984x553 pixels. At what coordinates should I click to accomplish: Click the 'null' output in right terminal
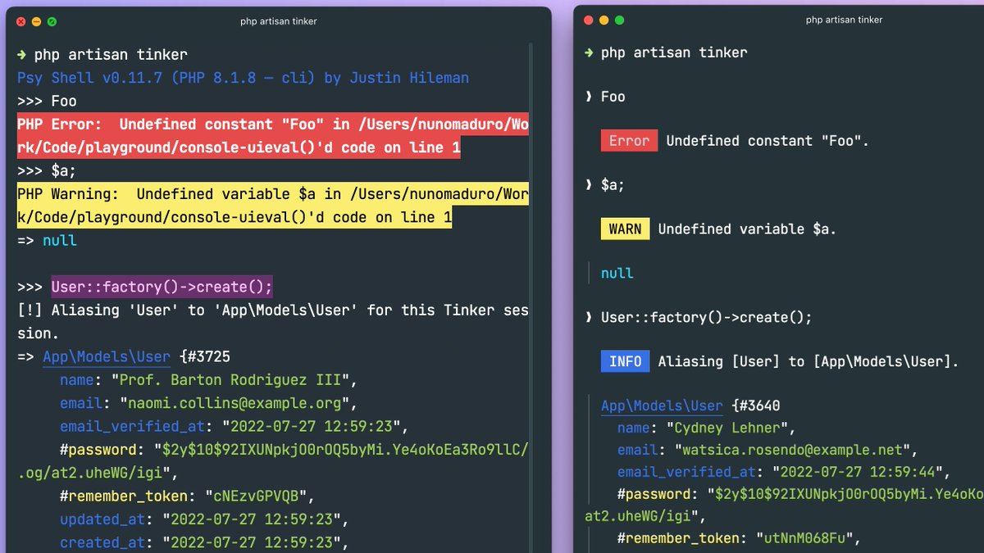617,274
